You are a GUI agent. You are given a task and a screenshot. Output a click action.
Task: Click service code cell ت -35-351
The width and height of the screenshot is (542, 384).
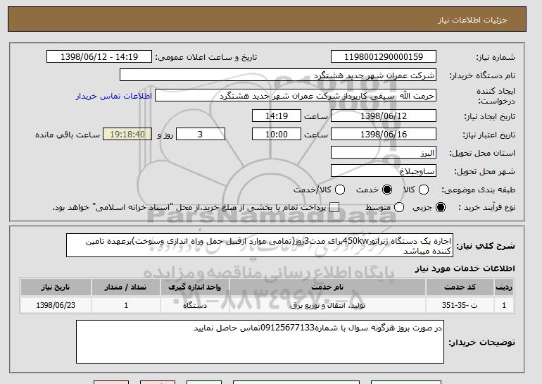click(x=460, y=305)
